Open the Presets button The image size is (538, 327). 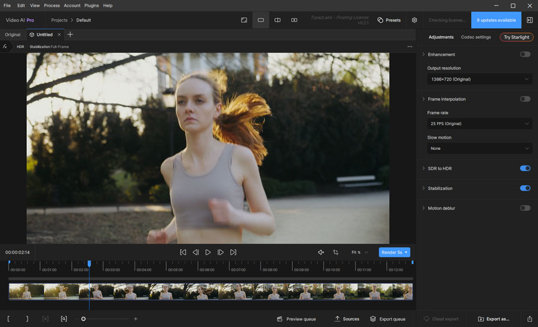point(389,20)
